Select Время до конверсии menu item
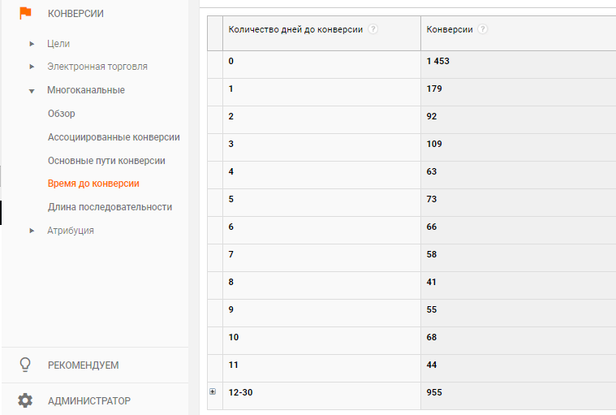616x415 pixels. (x=93, y=184)
